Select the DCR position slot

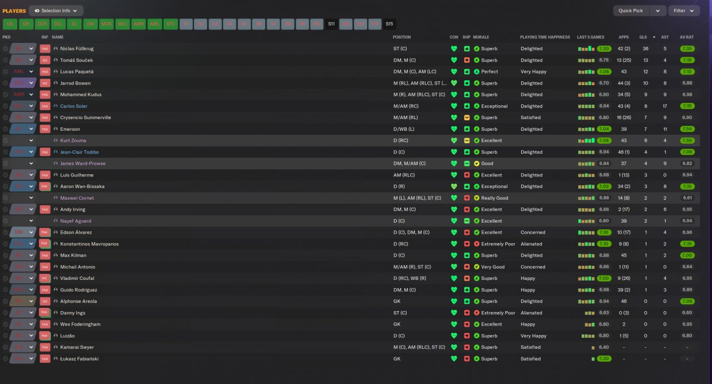click(x=42, y=24)
